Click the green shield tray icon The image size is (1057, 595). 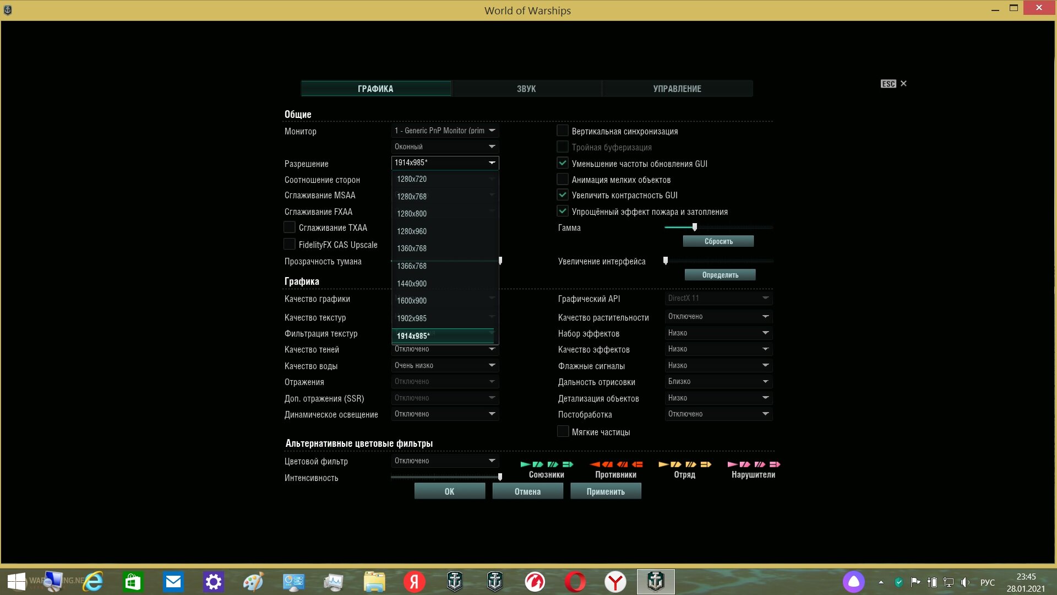899,582
